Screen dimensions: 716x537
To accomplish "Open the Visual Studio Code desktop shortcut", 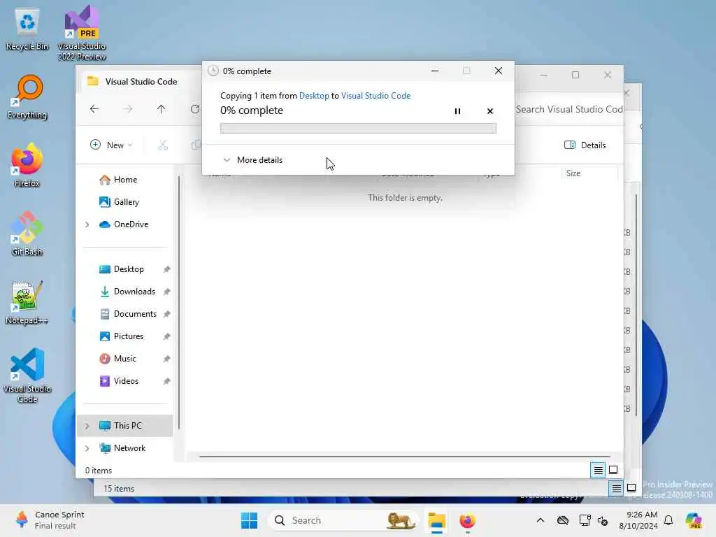I will pyautogui.click(x=27, y=375).
